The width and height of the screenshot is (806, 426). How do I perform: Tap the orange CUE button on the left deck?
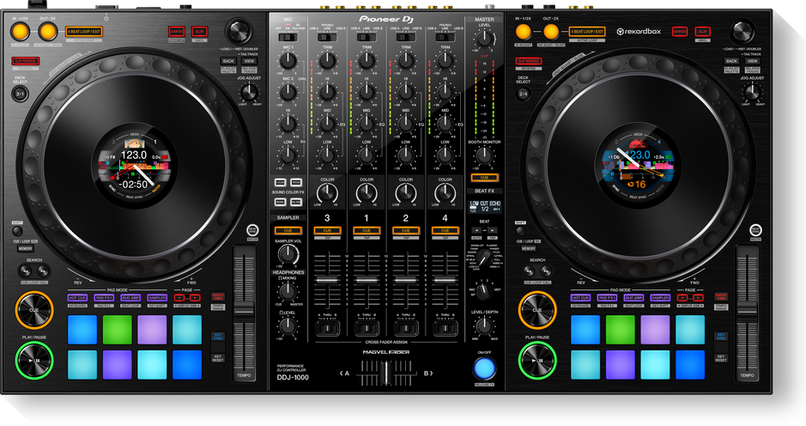coord(34,310)
